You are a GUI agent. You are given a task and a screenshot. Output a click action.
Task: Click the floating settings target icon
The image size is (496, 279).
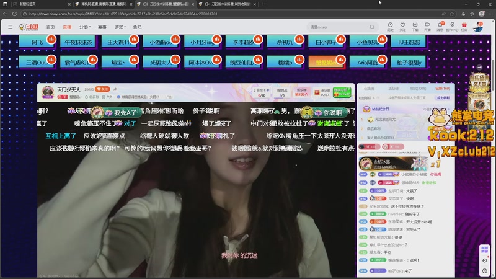(x=484, y=271)
